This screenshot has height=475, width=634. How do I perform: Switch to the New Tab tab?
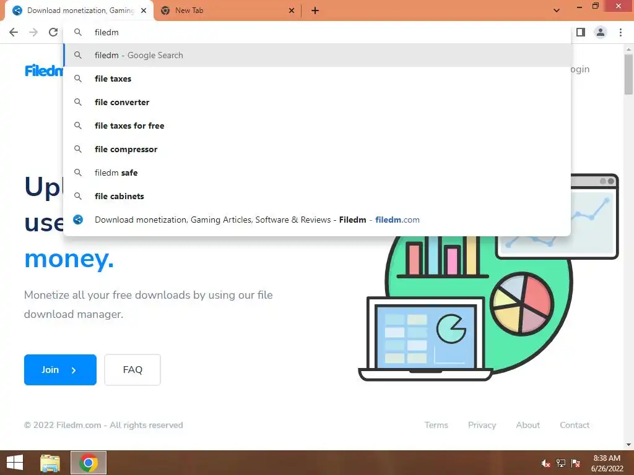(x=228, y=11)
